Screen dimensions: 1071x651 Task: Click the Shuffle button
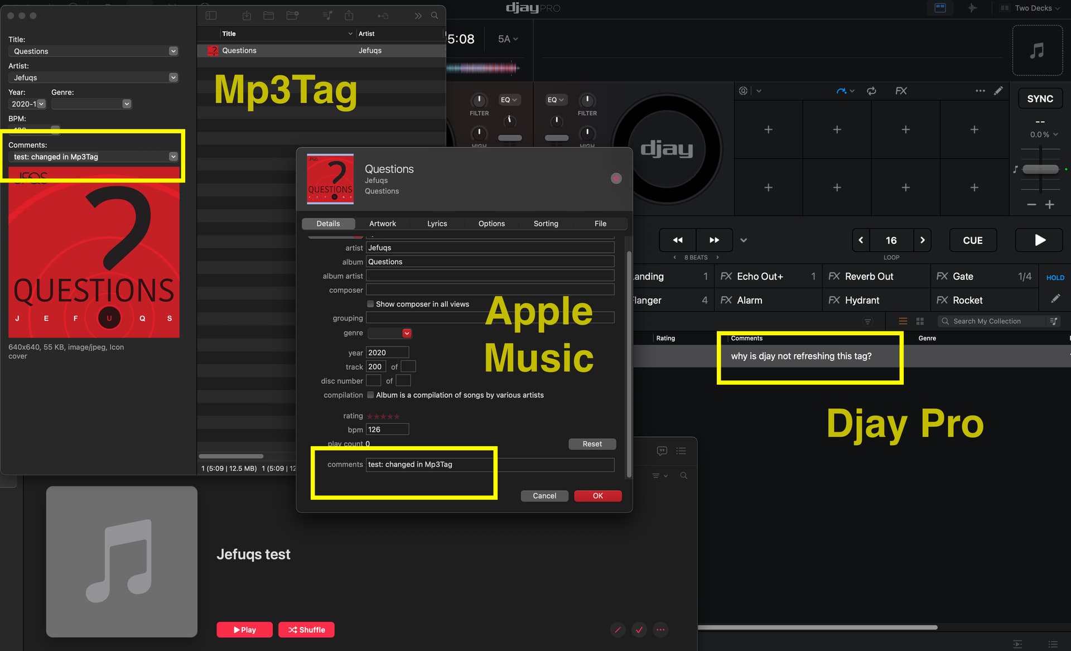point(306,630)
